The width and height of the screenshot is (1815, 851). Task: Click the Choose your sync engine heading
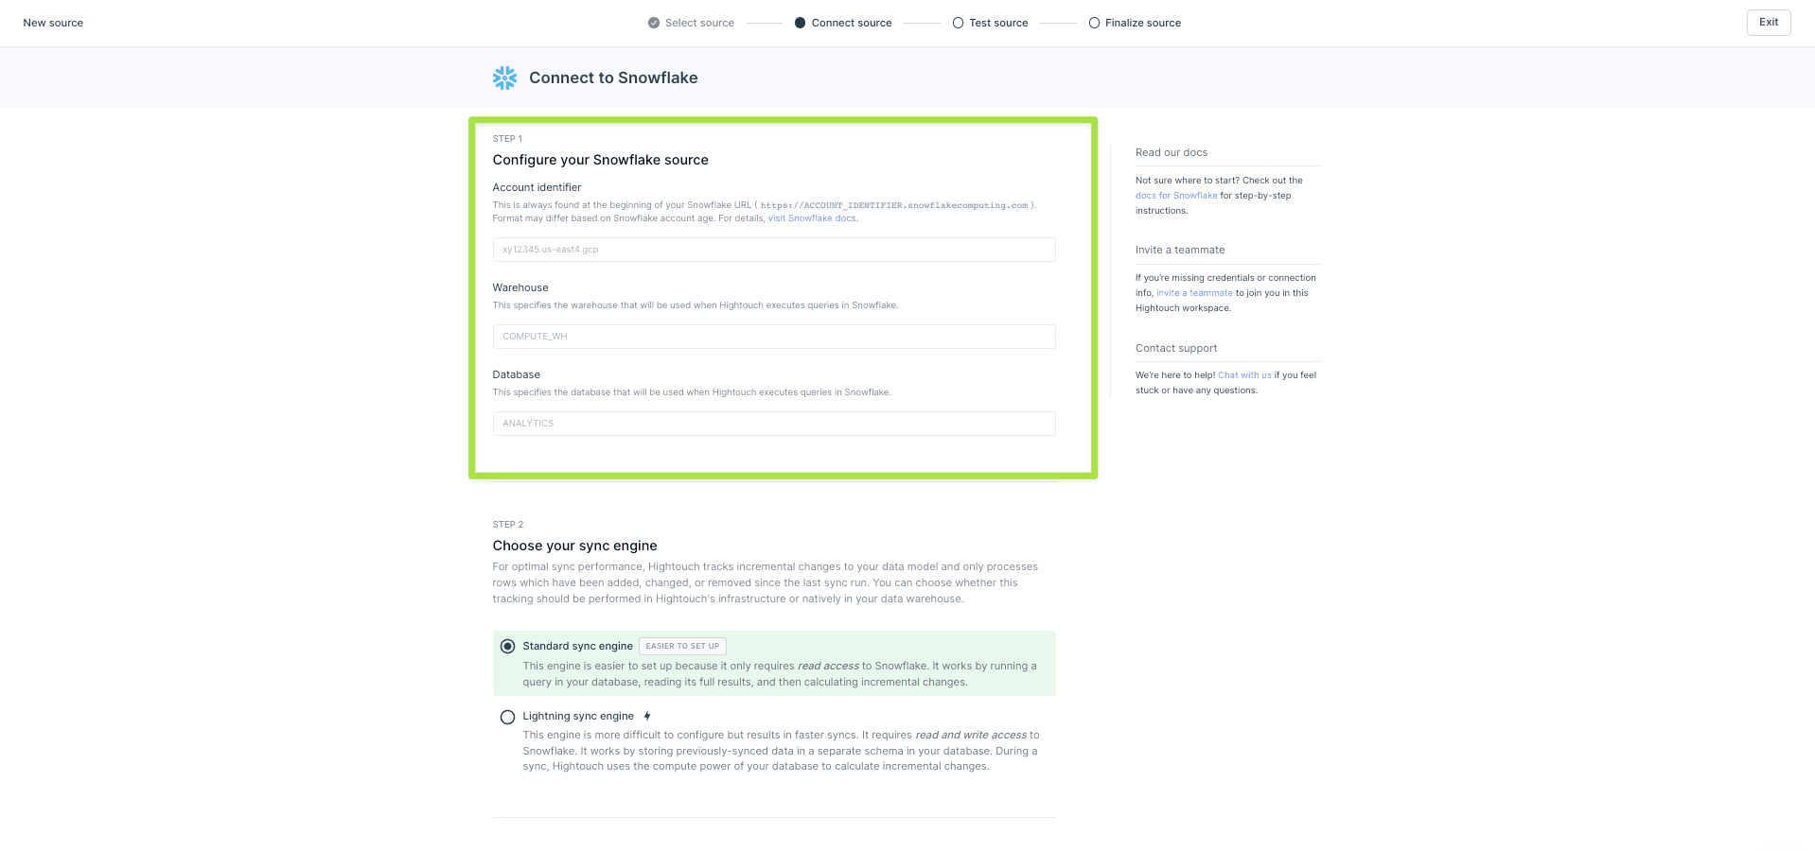click(x=574, y=546)
